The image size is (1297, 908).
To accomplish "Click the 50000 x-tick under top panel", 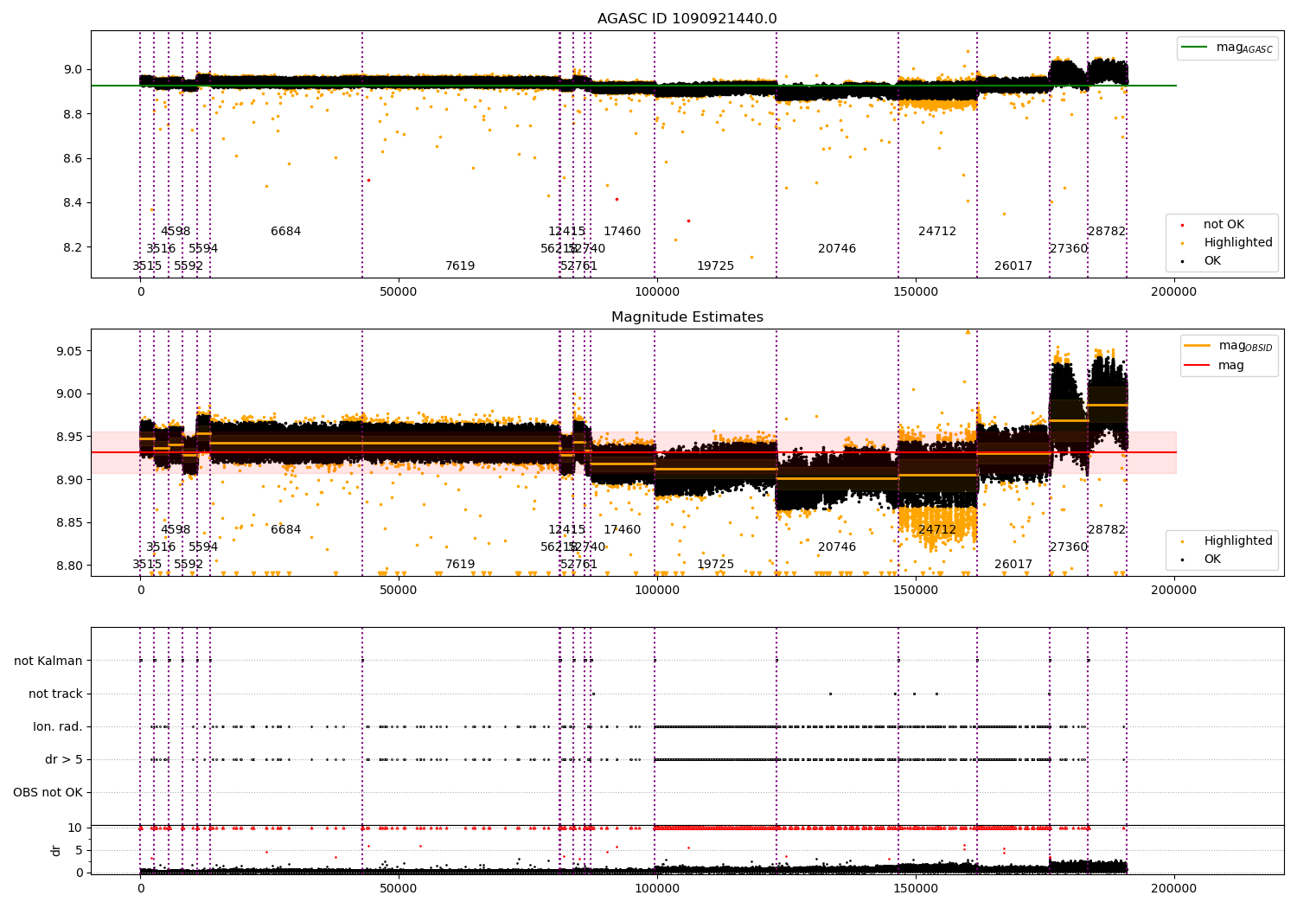I will pos(399,292).
